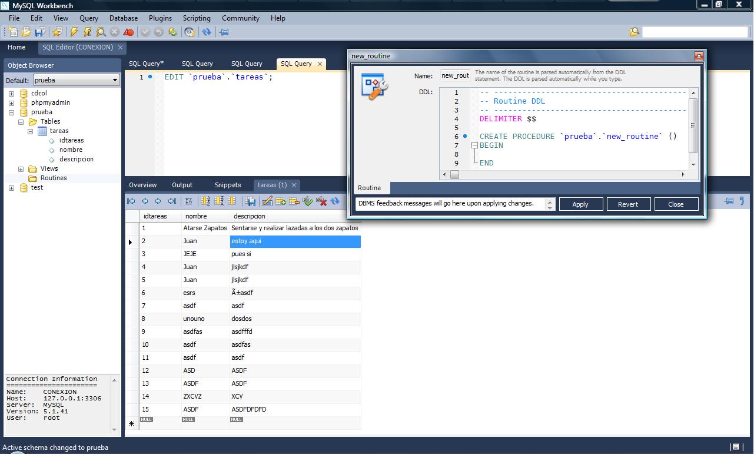Apply recordset changes green check icon
The width and height of the screenshot is (754, 454).
coord(308,201)
